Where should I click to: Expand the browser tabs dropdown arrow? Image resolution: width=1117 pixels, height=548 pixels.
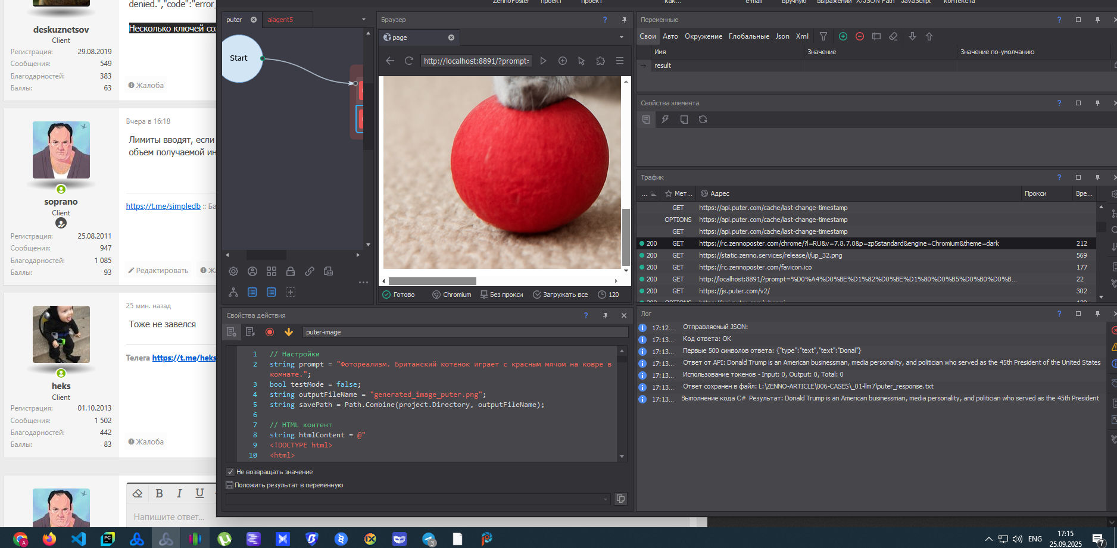pos(622,37)
